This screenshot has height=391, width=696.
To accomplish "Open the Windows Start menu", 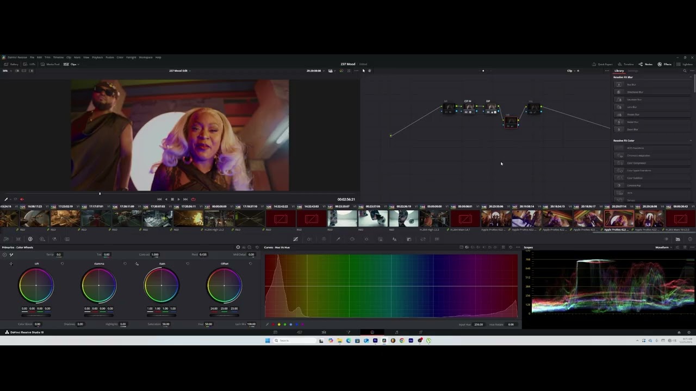I will [268, 340].
